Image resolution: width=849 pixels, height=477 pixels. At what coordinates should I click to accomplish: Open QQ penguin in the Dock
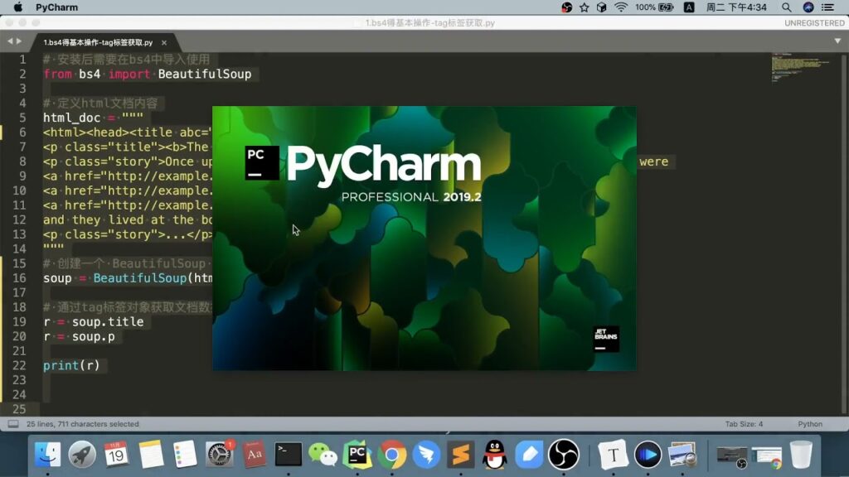point(495,455)
